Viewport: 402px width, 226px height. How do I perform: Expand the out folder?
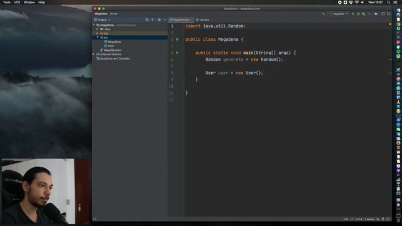click(x=97, y=33)
